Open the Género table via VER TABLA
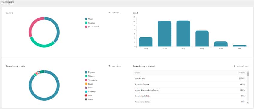Viewport: 254px width, 109px height. (x=114, y=13)
